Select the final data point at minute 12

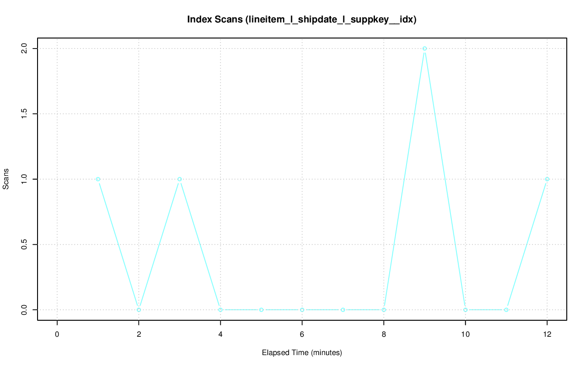547,179
